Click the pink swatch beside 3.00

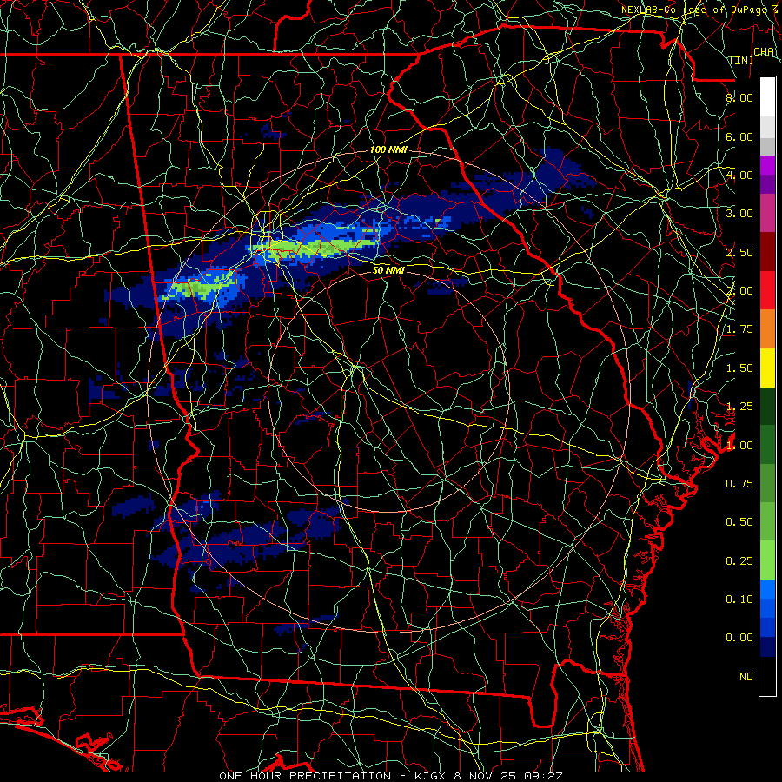(x=767, y=213)
